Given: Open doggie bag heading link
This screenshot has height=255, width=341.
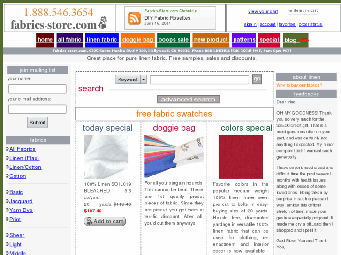Looking at the screenshot, I should click(x=174, y=128).
